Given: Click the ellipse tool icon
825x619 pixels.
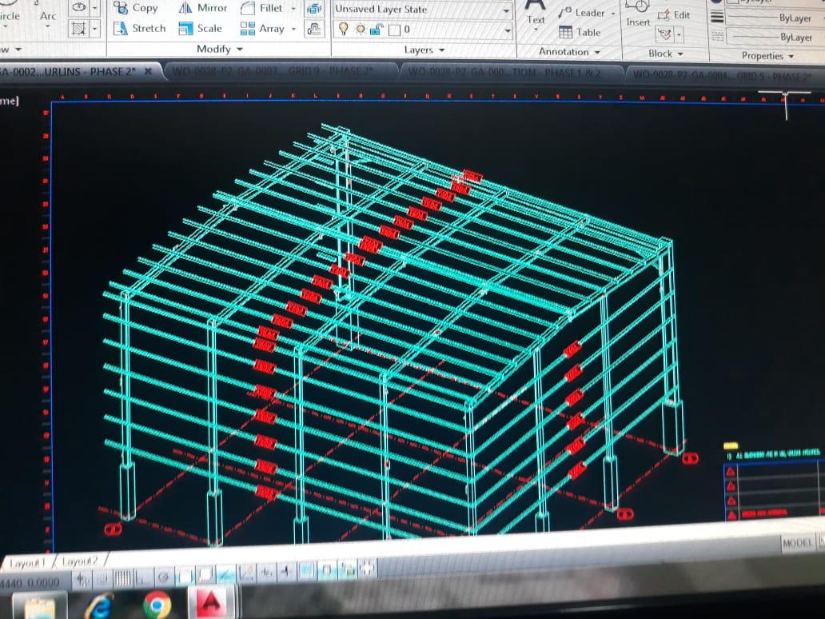Looking at the screenshot, I should pos(79,7).
